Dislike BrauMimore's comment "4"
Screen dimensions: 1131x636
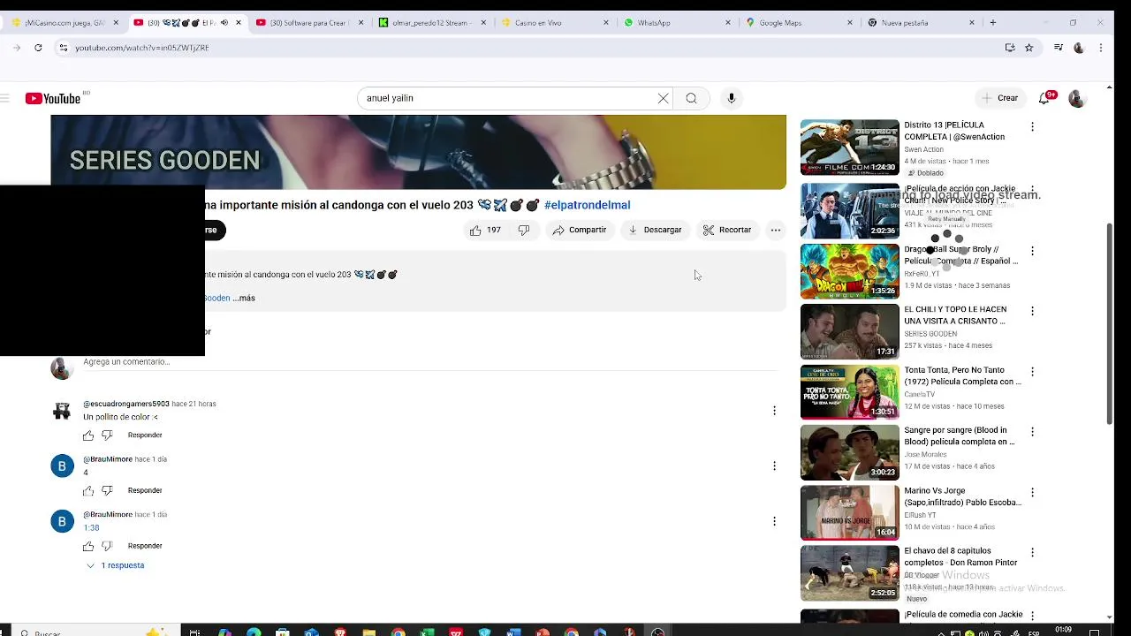click(x=107, y=490)
